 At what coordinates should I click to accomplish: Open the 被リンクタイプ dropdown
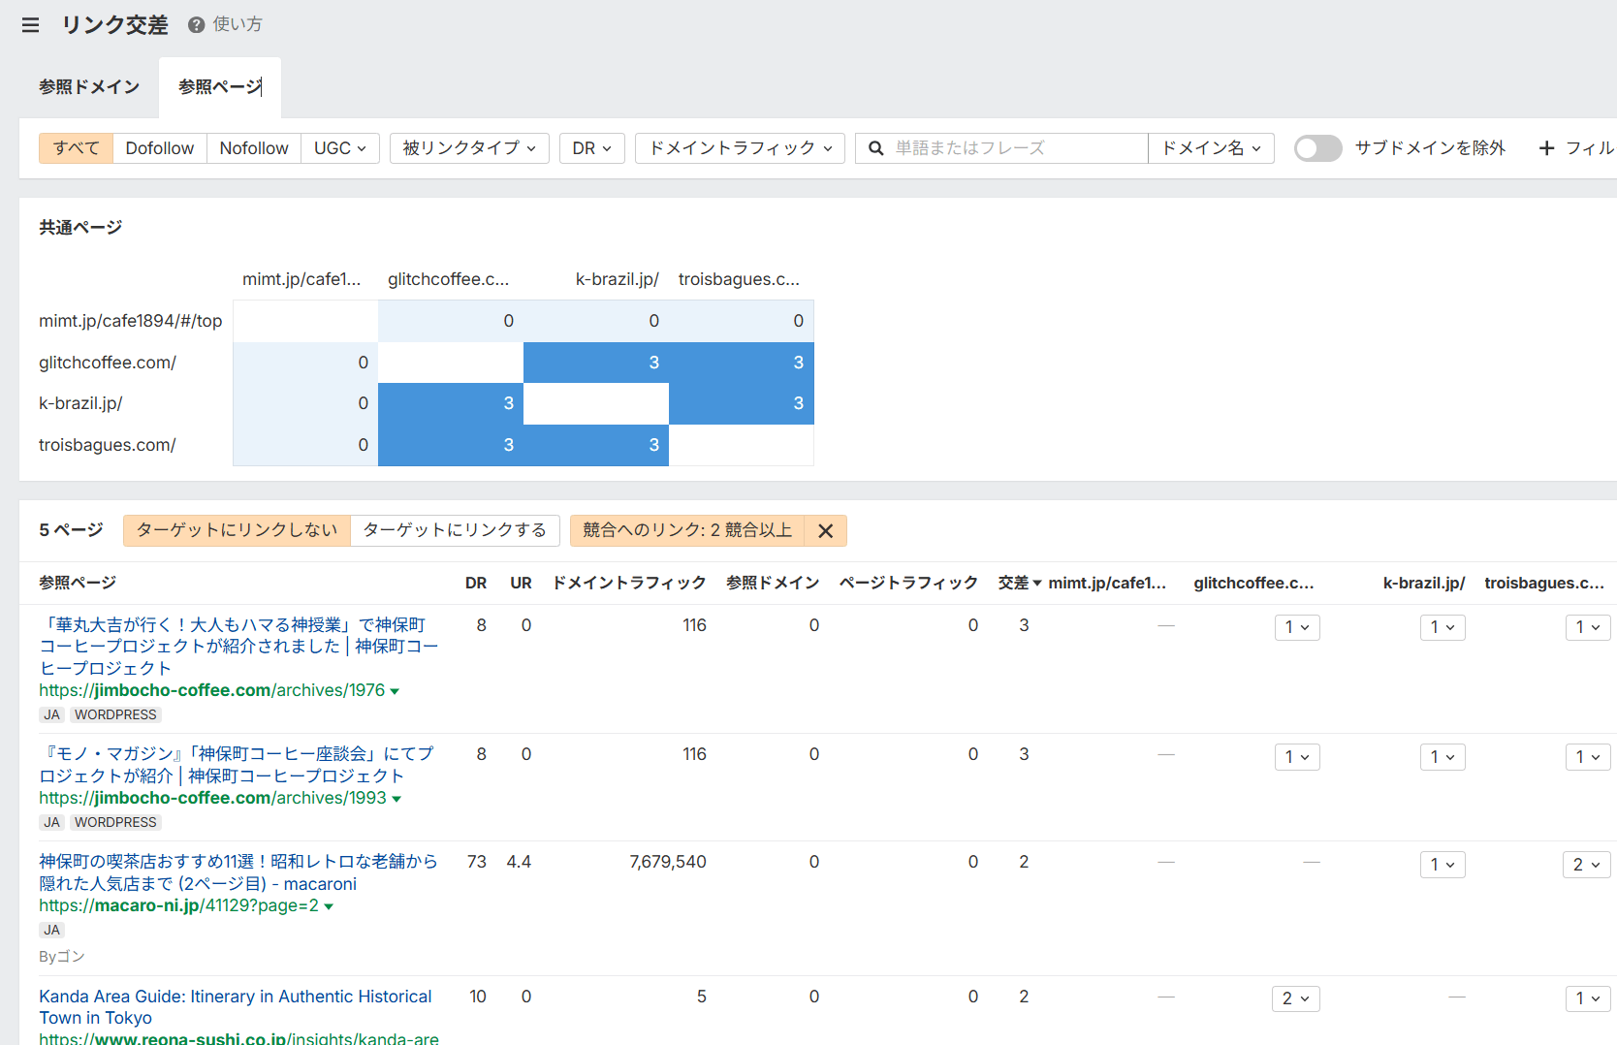[x=469, y=148]
